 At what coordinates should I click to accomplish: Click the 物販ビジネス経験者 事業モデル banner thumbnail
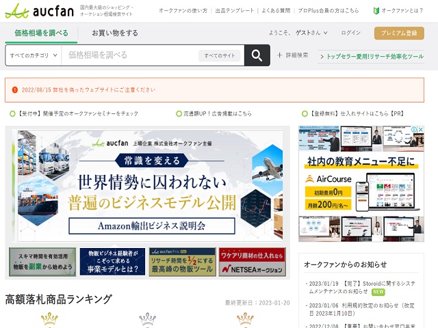coord(112,262)
